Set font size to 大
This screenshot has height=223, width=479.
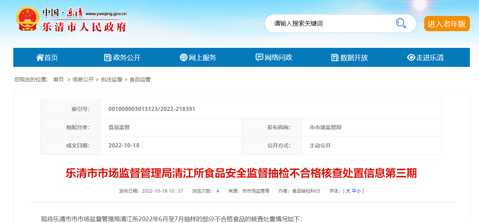348,191
